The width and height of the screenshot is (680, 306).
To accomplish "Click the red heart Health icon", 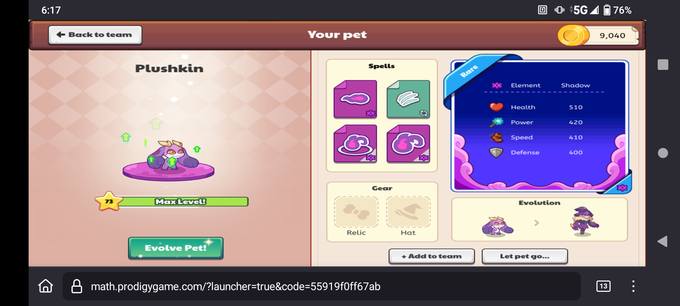I will point(496,107).
